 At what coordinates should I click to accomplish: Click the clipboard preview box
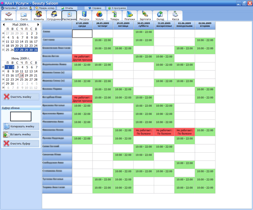click(x=21, y=116)
